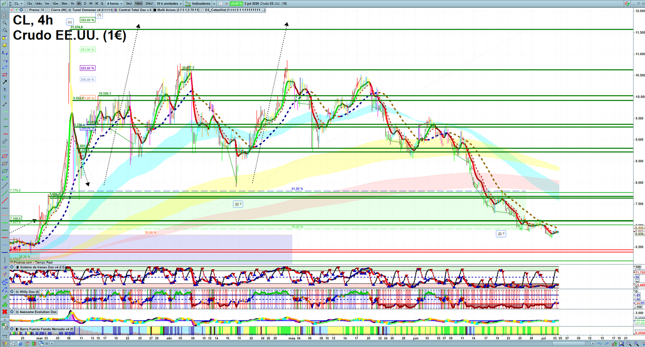Screen dimensions: 645x347
Task: Toggle Control Total Doc v.6 indicator
Action: pos(116,10)
